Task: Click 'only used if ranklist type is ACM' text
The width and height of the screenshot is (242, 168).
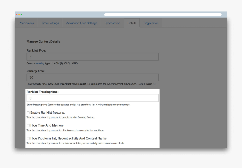Action: click(67, 84)
